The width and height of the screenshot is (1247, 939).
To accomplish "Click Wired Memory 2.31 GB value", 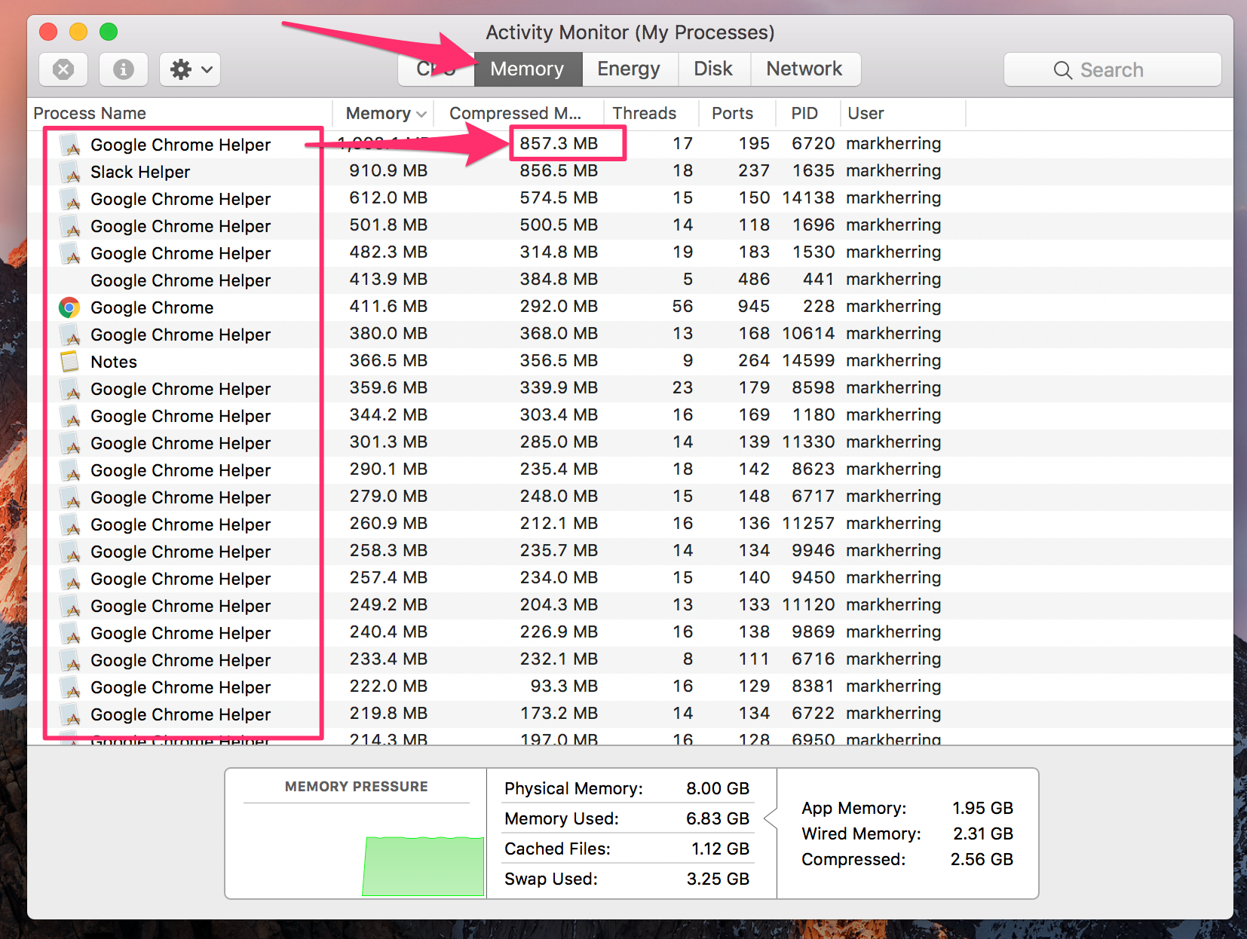I will (x=983, y=833).
